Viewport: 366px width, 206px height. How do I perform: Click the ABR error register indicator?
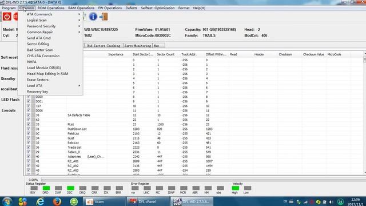coord(196,188)
